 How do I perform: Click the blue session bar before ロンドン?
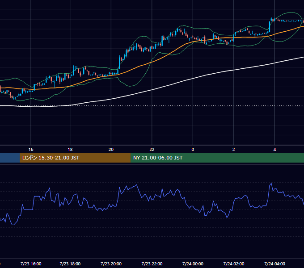pos(10,158)
